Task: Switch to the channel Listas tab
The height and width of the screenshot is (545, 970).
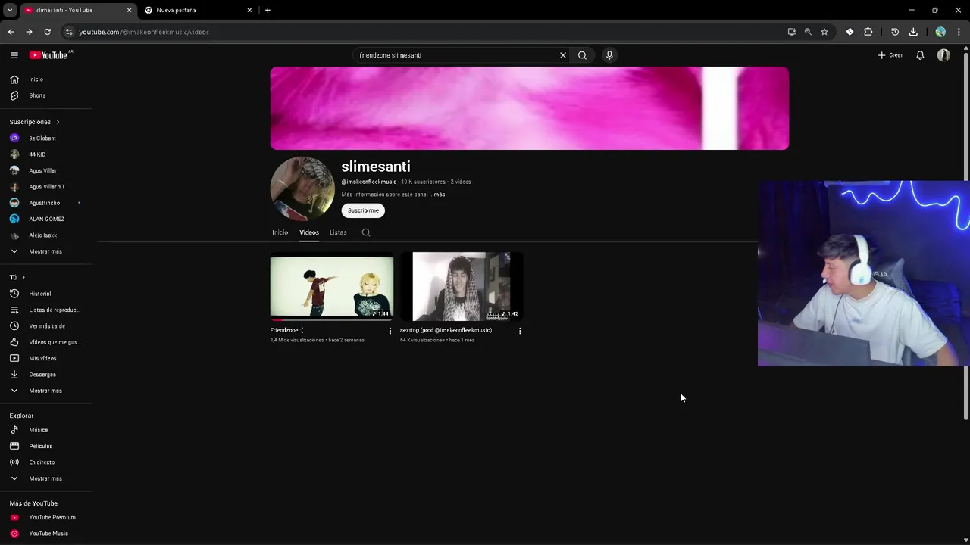Action: (338, 232)
